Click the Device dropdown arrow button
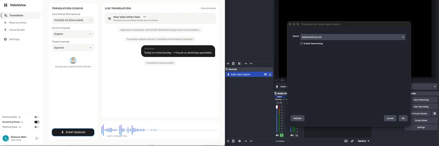 click(x=403, y=37)
